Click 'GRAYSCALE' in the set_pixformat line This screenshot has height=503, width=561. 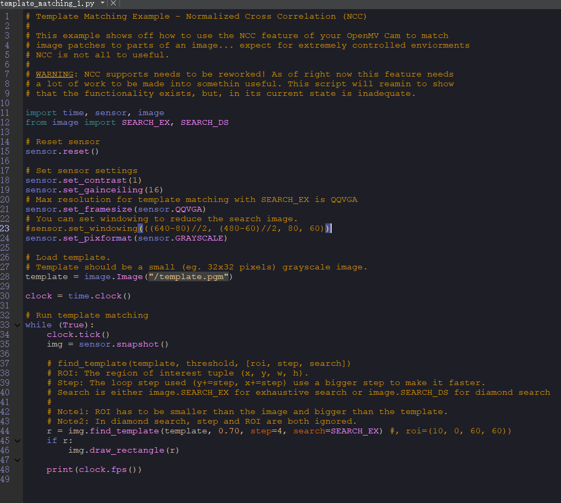(199, 238)
